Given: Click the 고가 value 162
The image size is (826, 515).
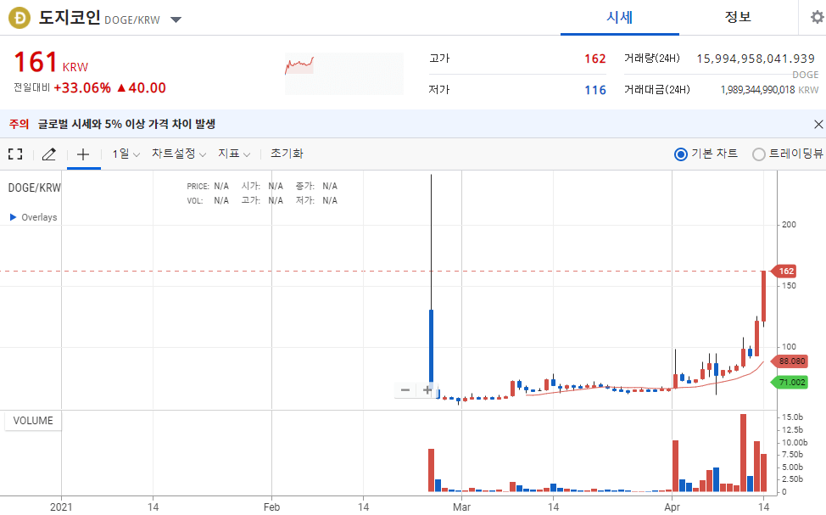Looking at the screenshot, I should [594, 59].
